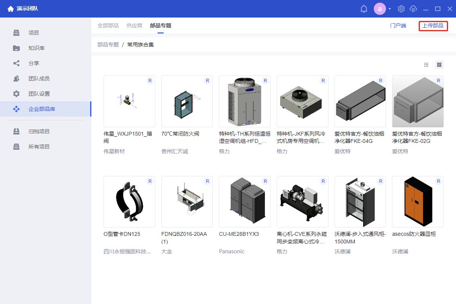Click R badge on asecos防火器皿柜 card

[438, 181]
